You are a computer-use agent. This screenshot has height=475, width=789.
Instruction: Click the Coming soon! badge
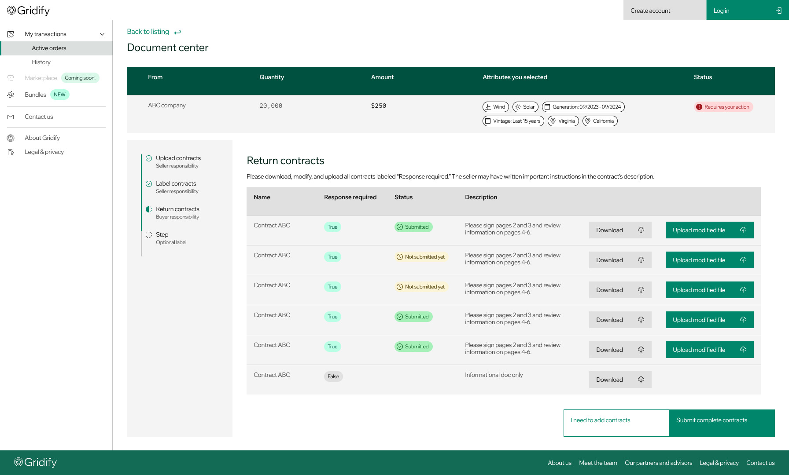80,78
